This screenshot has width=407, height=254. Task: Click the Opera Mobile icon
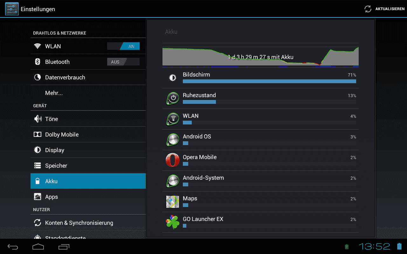tap(173, 160)
